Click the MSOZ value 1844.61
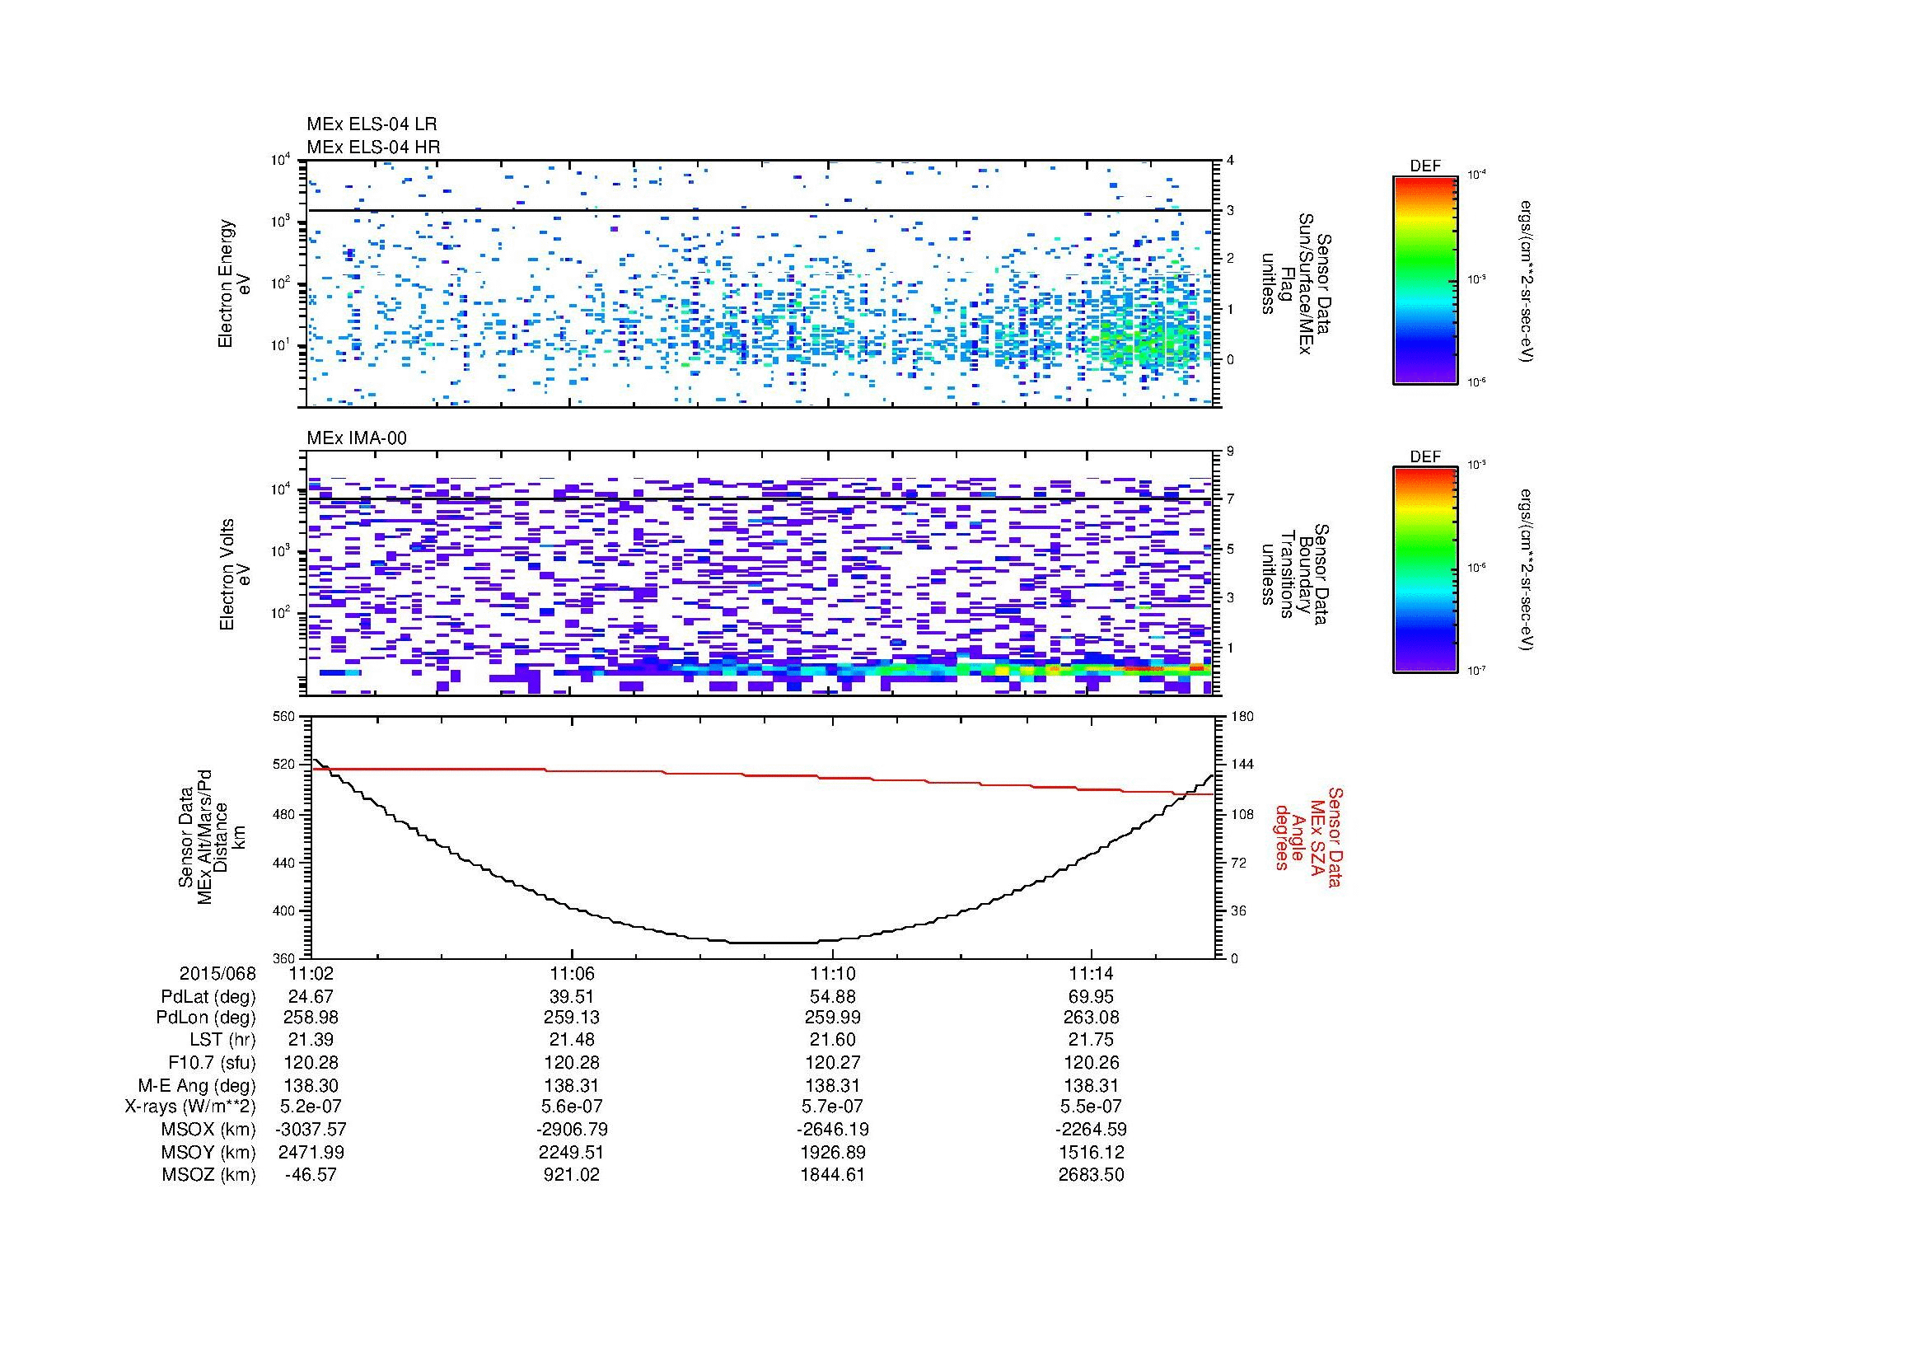 point(832,1175)
